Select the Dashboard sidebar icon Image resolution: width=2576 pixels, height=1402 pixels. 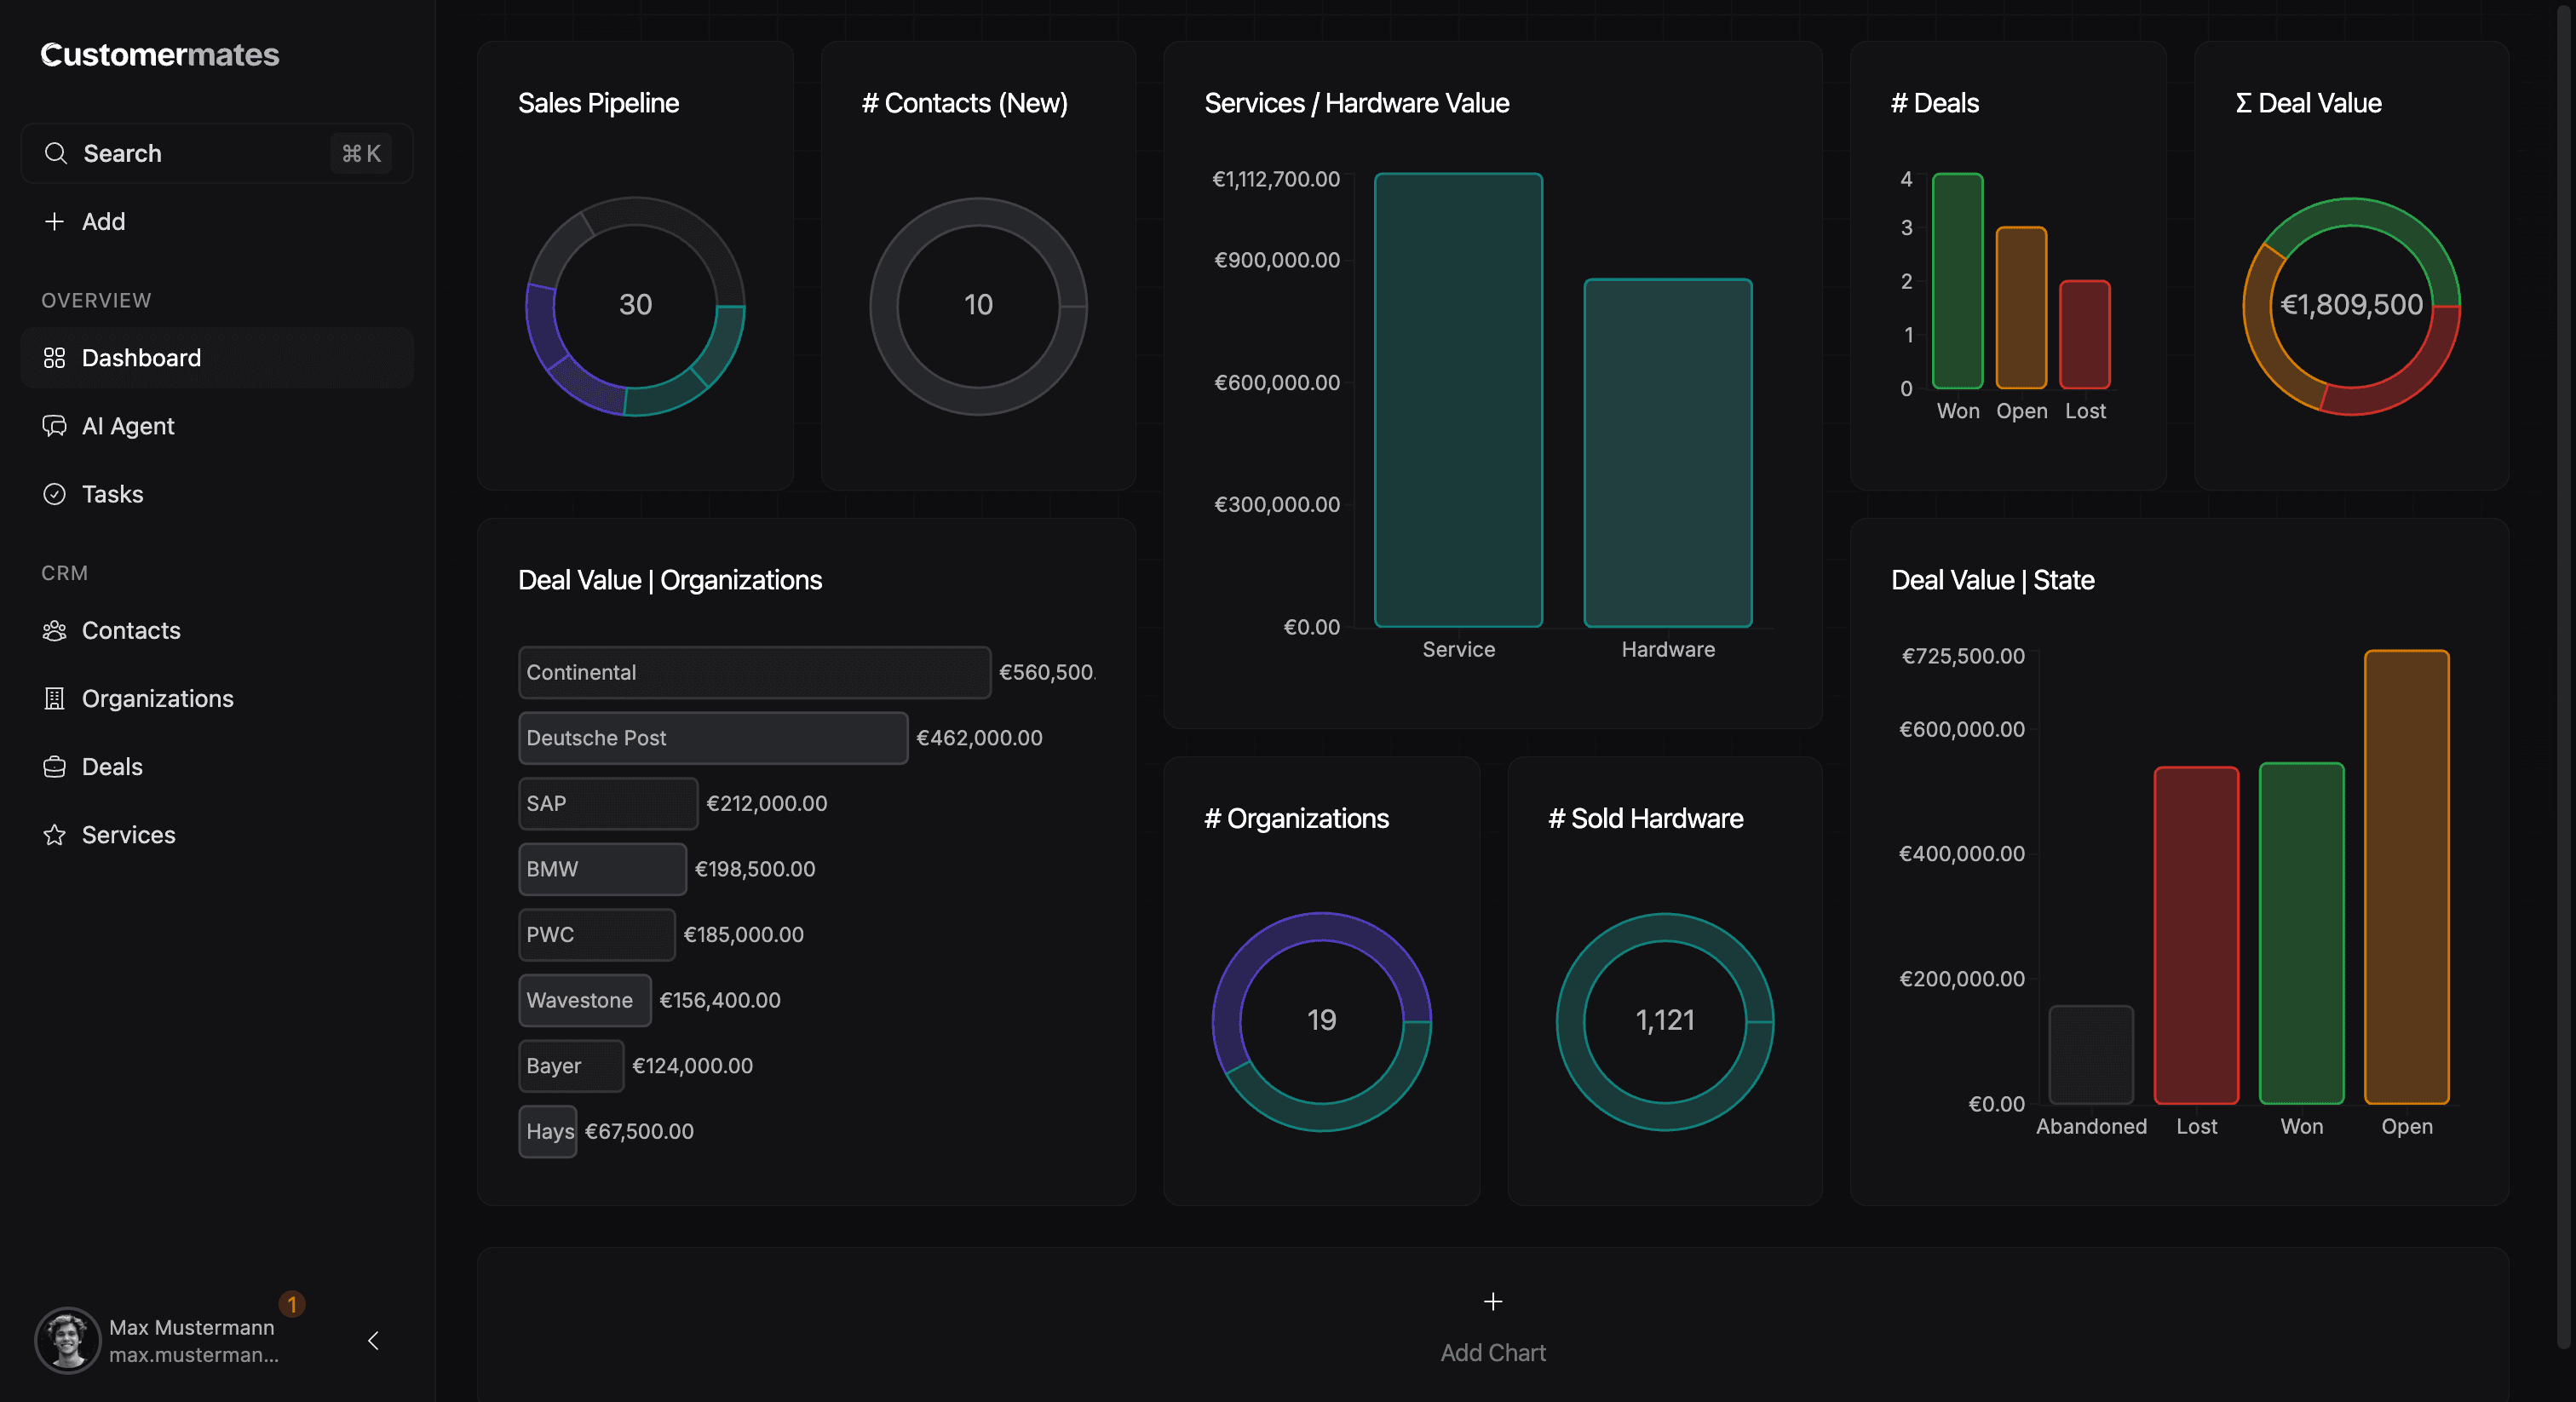[x=55, y=357]
